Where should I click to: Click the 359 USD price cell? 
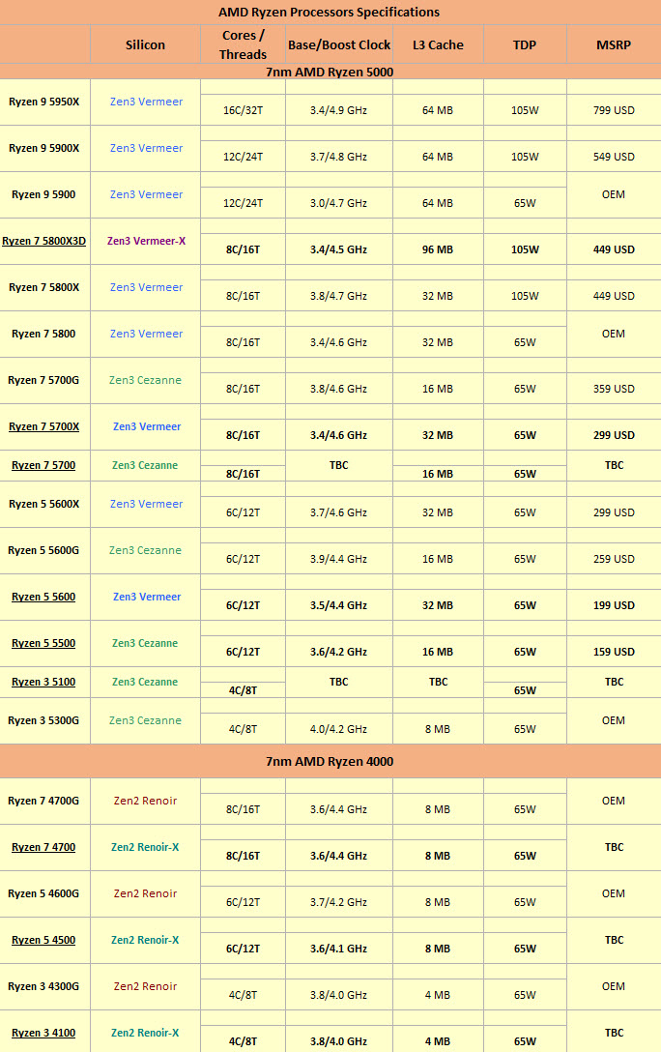coord(614,389)
